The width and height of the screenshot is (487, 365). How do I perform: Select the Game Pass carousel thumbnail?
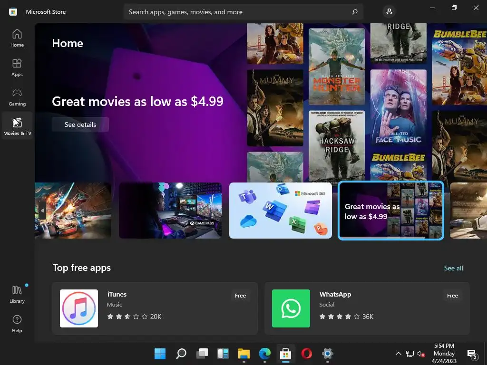coord(170,211)
